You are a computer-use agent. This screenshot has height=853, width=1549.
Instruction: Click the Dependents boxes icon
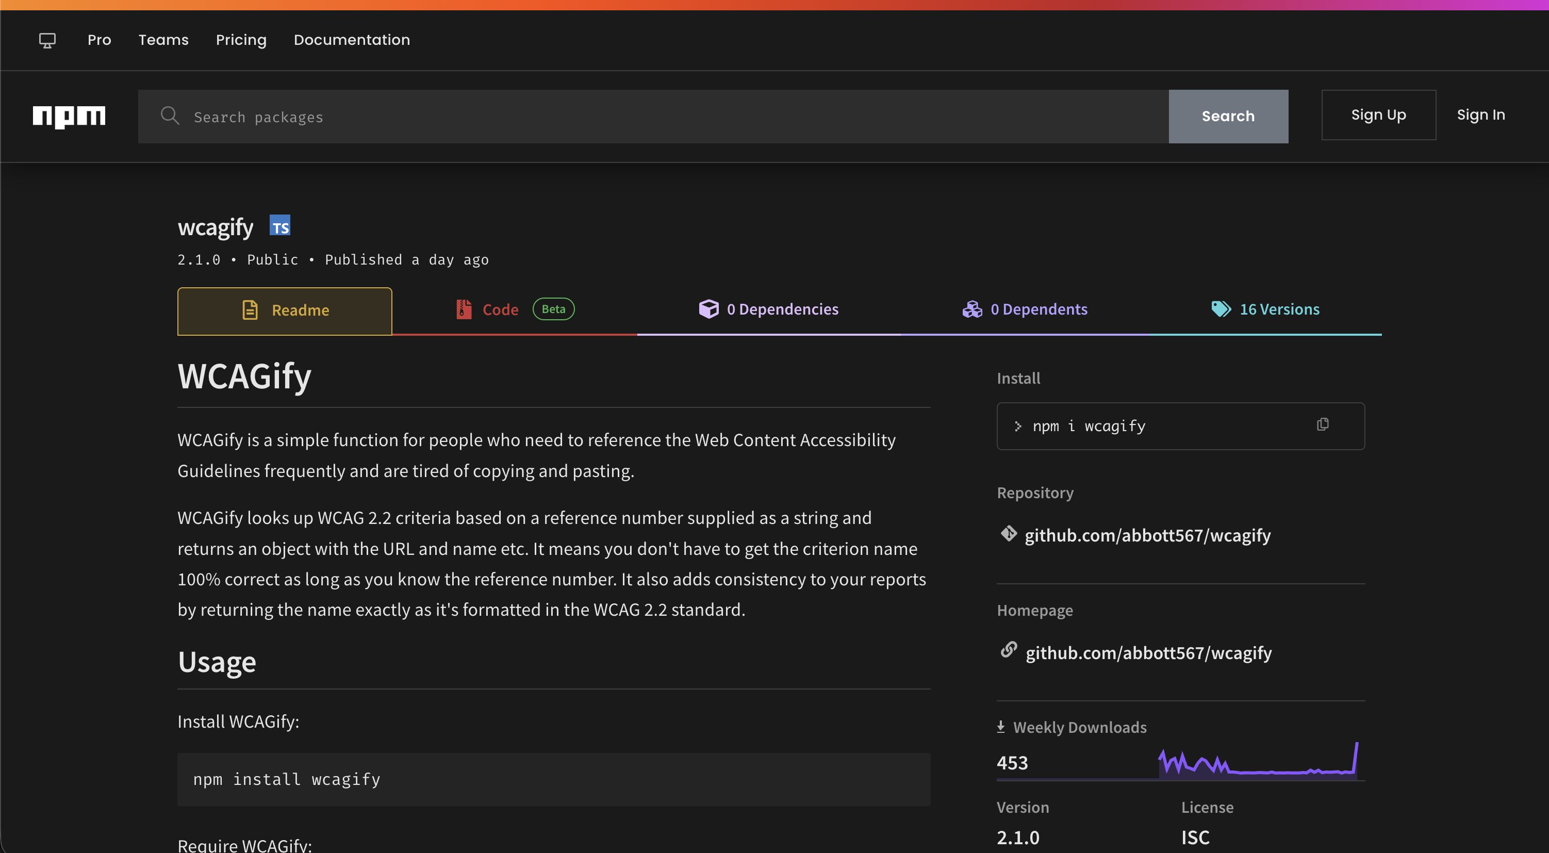tap(973, 308)
